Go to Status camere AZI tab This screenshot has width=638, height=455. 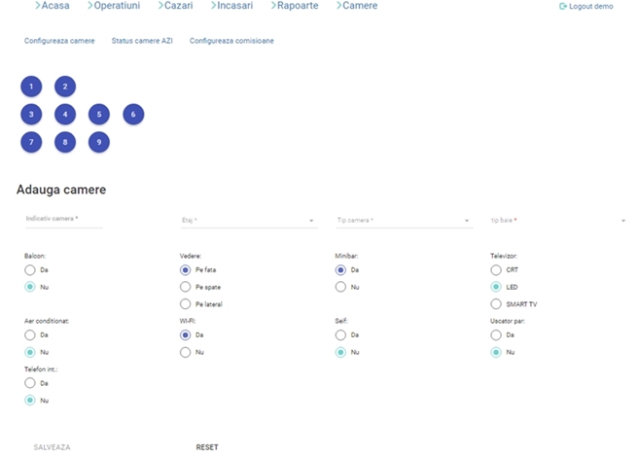point(142,42)
